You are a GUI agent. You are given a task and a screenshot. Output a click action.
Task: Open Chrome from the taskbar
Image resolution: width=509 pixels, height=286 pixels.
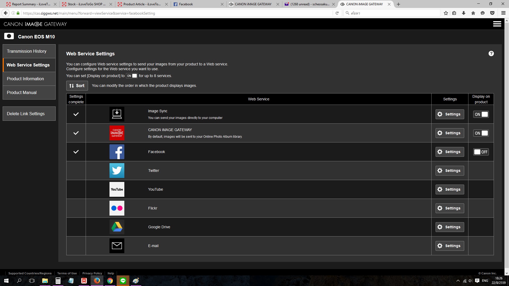point(110,281)
